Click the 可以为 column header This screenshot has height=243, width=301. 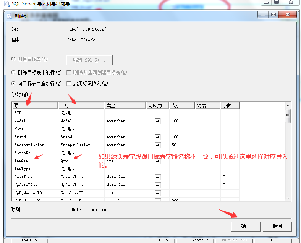click(x=157, y=105)
